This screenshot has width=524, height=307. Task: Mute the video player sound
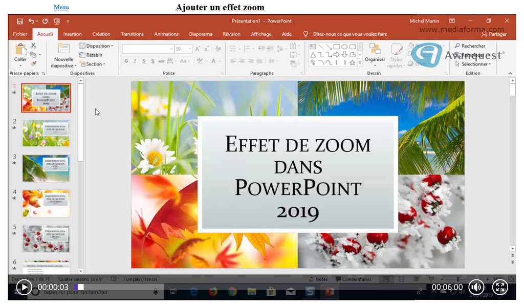pyautogui.click(x=476, y=288)
